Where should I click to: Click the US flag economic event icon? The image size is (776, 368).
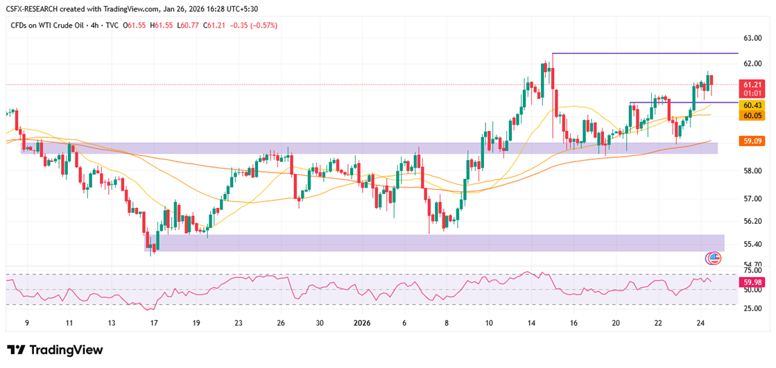click(712, 259)
